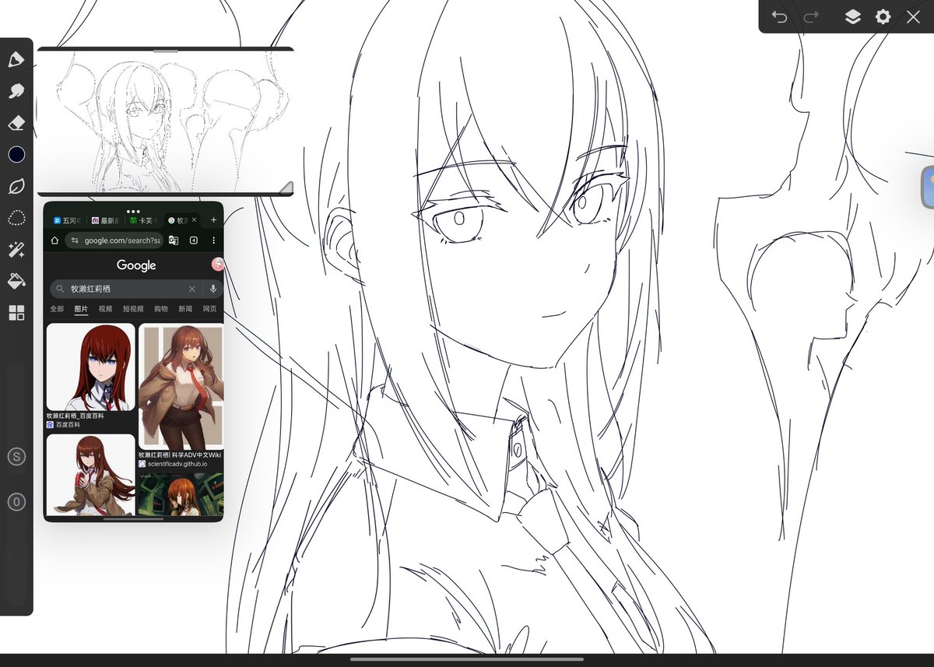Open the dark navy color swatch
This screenshot has height=667, width=934.
click(x=16, y=155)
